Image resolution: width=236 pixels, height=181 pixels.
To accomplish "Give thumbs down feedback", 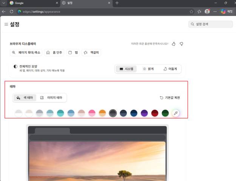I will 181,44.
